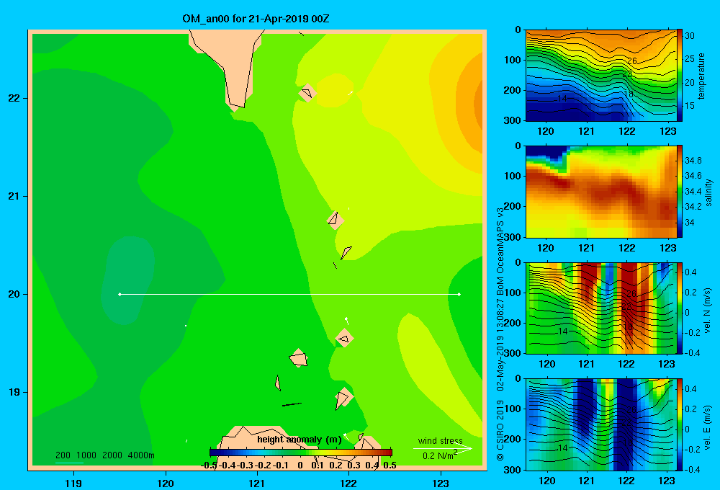Click the 'vel. N (m/s)' axis label
The width and height of the screenshot is (720, 490).
(x=707, y=311)
